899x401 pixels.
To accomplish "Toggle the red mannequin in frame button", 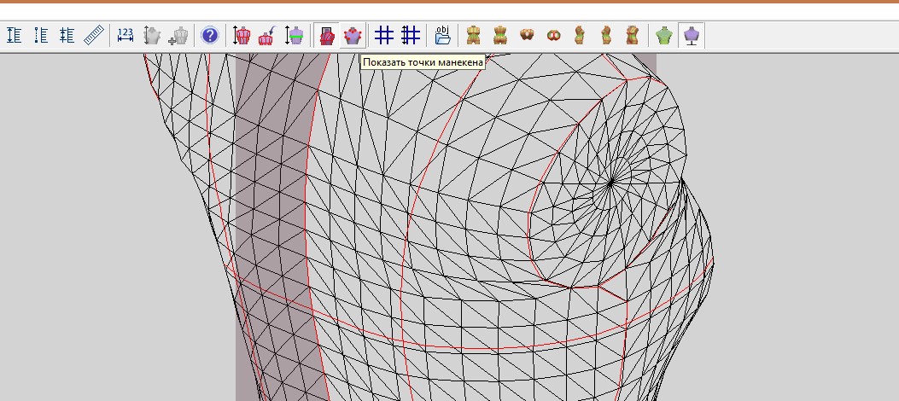I will [x=327, y=36].
